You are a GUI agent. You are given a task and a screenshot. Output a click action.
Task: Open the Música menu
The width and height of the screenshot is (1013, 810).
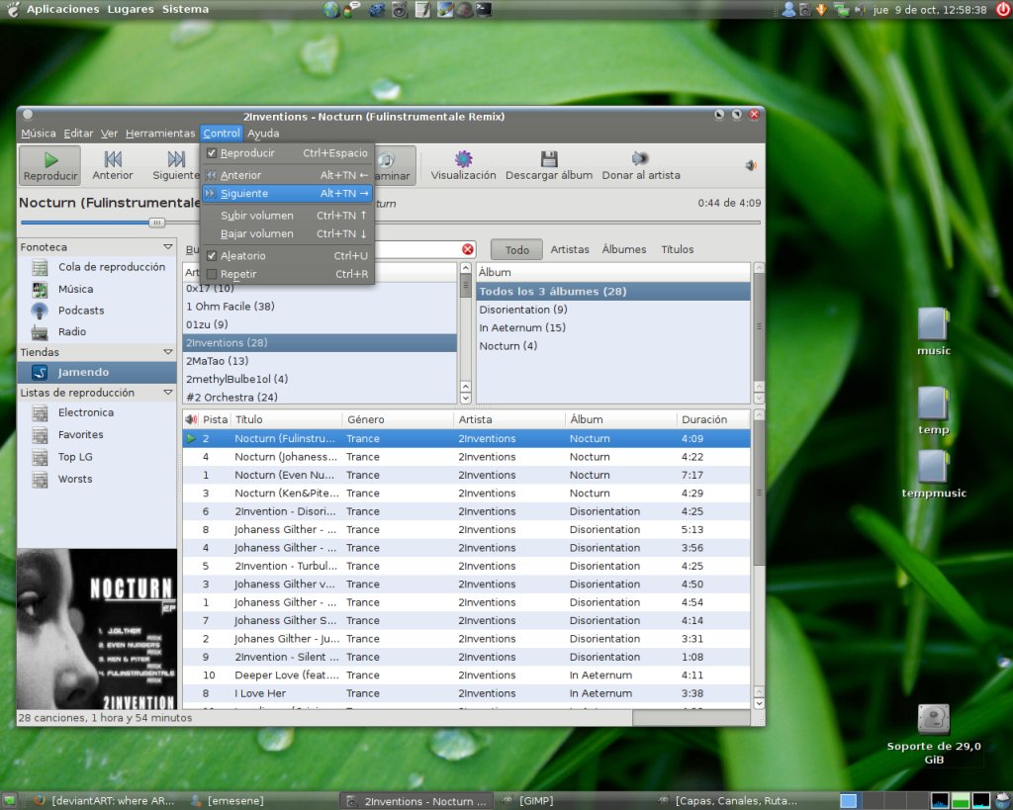[x=39, y=134]
